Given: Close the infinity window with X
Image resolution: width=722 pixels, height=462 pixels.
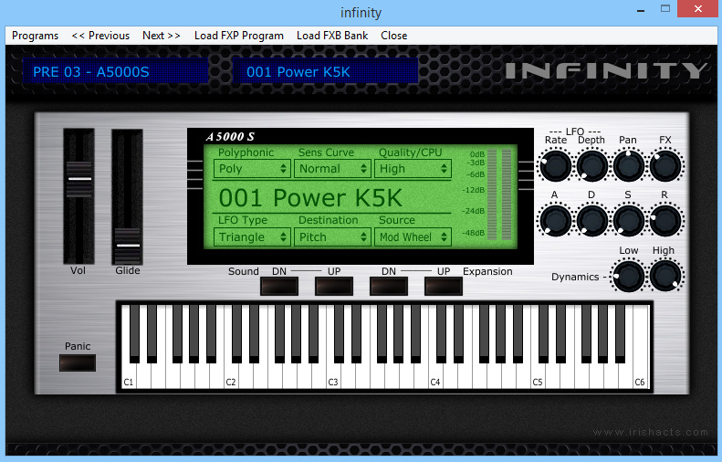Looking at the screenshot, I should click(x=698, y=9).
